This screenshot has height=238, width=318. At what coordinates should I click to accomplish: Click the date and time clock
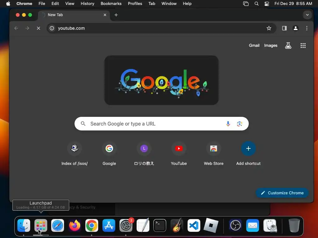(293, 4)
